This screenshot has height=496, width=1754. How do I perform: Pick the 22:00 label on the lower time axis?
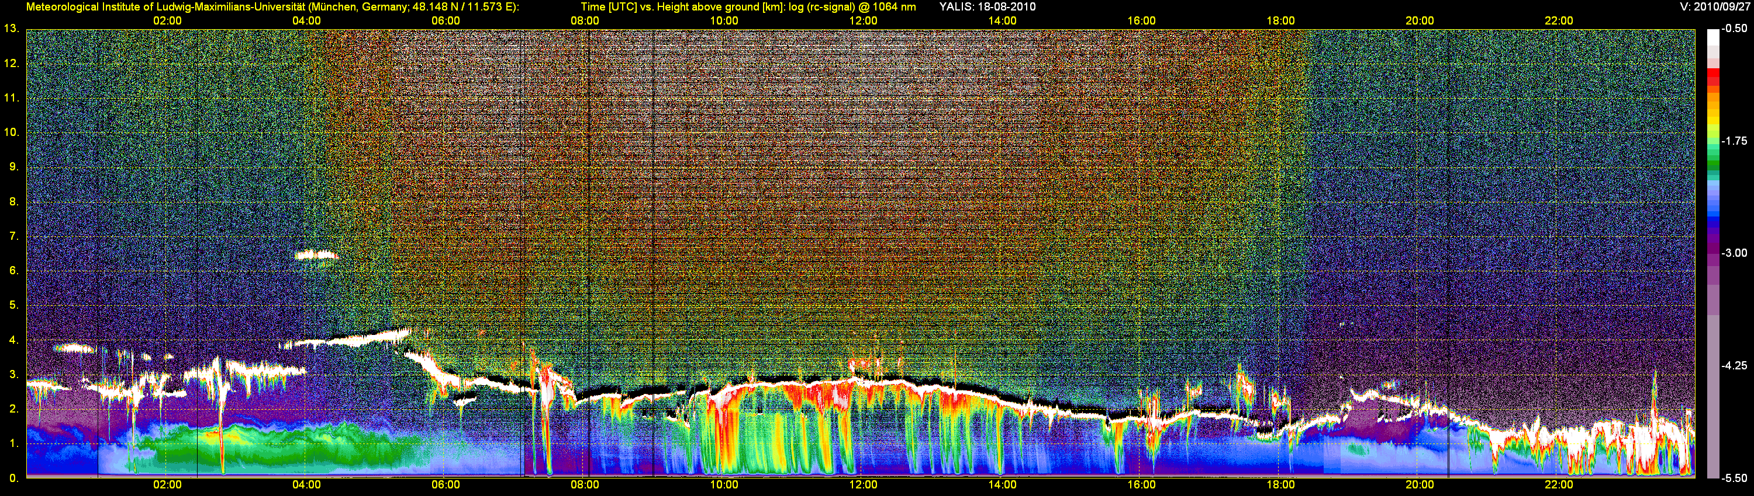tap(1559, 485)
